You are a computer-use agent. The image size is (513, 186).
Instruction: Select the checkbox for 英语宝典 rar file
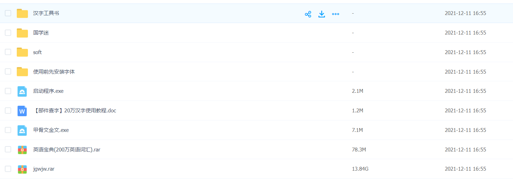8,149
